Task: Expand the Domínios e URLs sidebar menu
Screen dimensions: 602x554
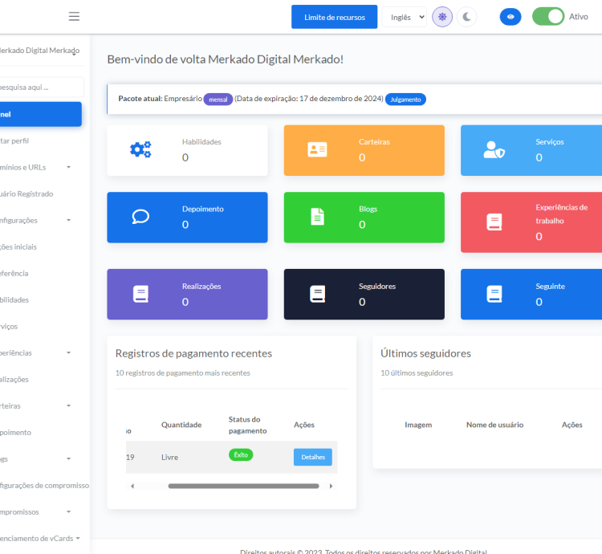Action: 36,167
